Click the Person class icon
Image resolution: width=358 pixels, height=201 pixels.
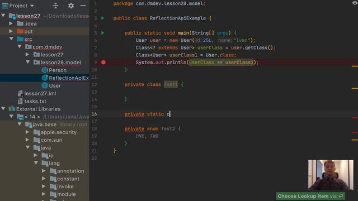tap(45, 70)
